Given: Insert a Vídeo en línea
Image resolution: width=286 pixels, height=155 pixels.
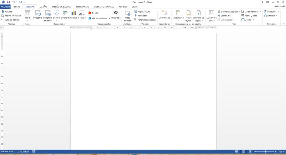Looking at the screenshot, I should pyautogui.click(x=127, y=15).
